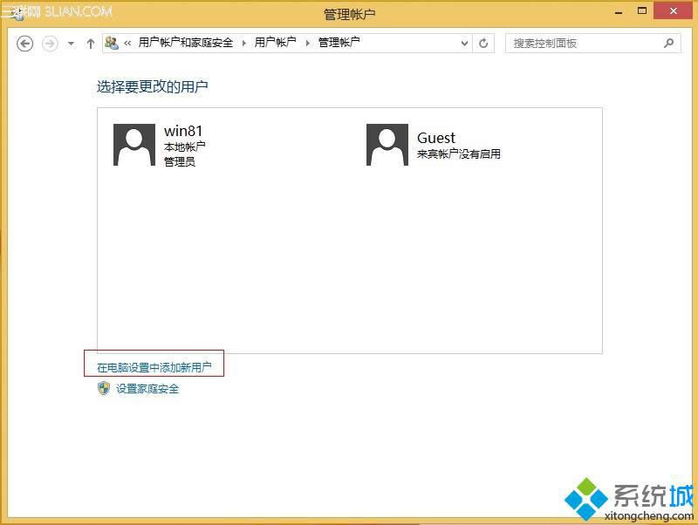
Task: Click the shield icon beside 设置家庭安全
Action: [104, 389]
